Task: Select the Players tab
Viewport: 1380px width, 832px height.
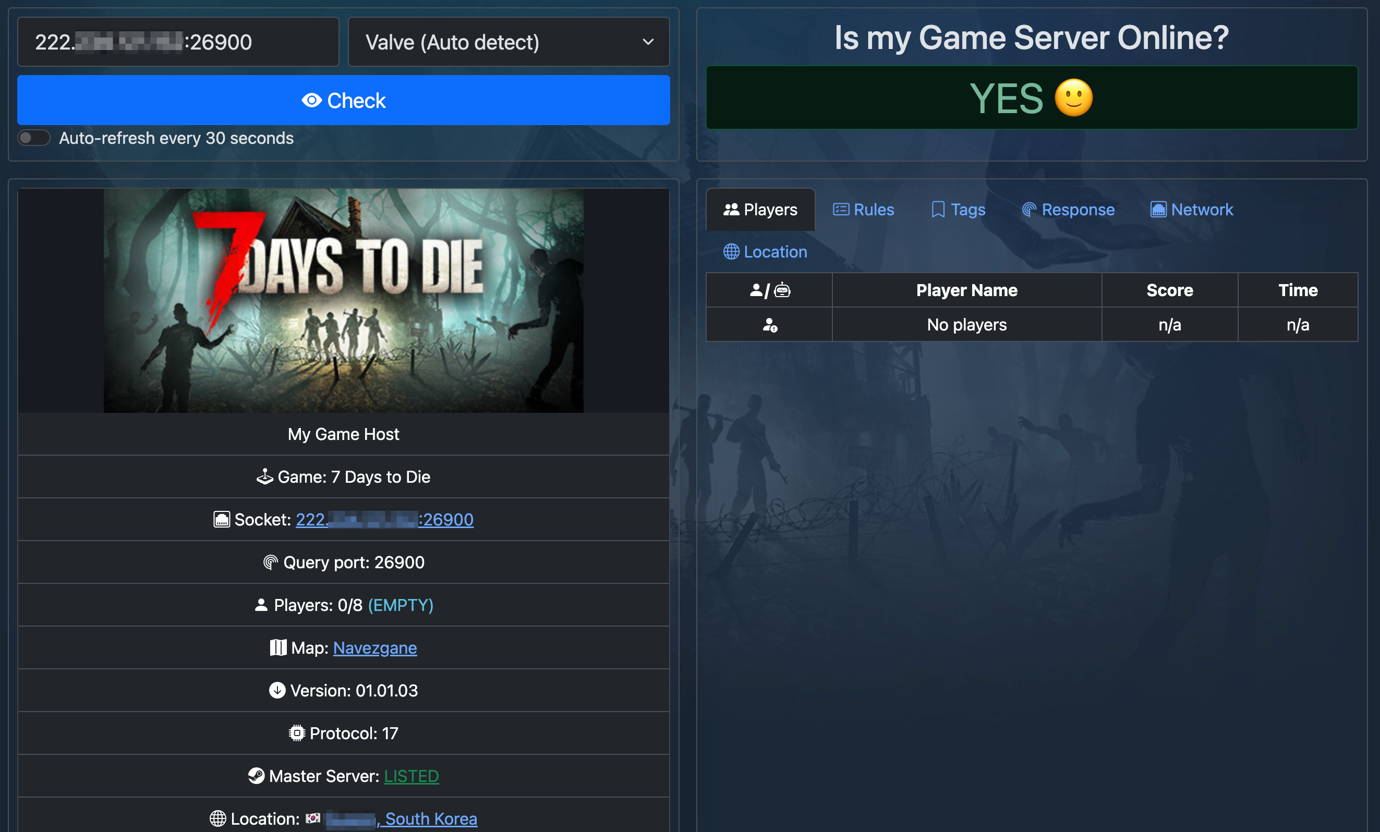Action: point(760,210)
